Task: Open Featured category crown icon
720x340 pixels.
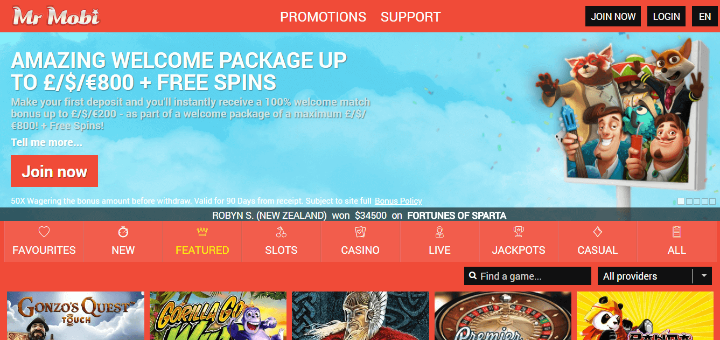Action: [202, 232]
